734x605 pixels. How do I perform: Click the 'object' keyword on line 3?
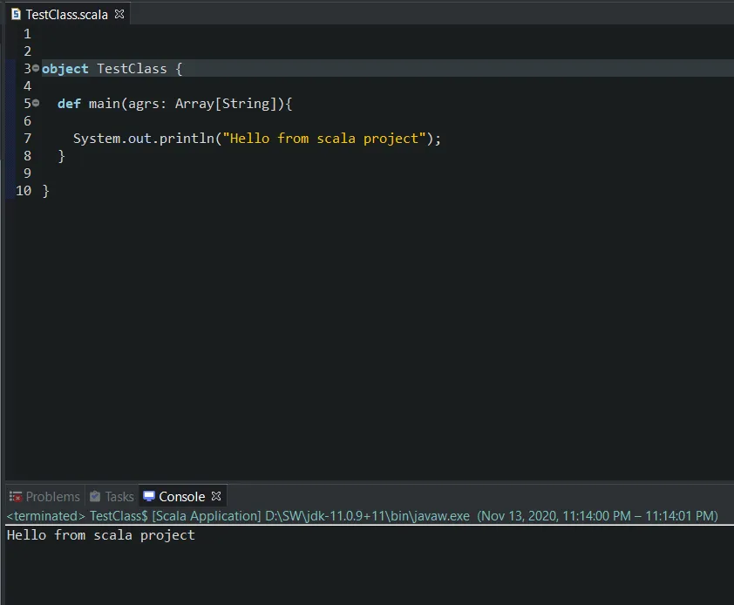(x=65, y=69)
